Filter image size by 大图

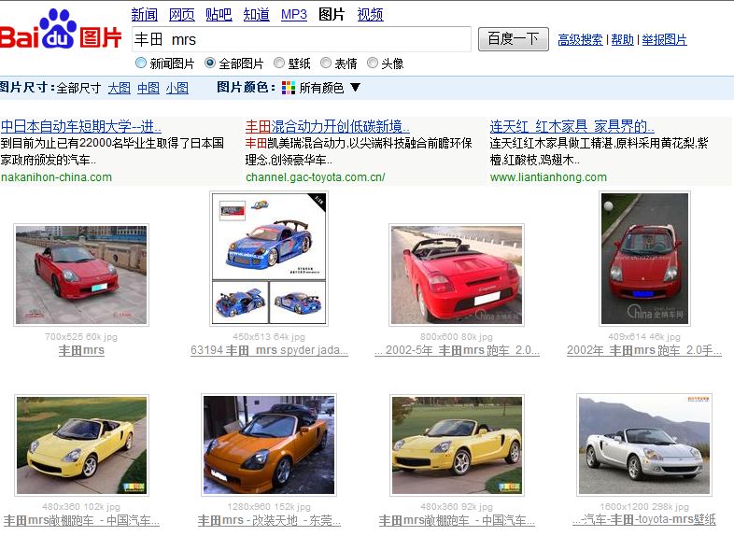120,88
